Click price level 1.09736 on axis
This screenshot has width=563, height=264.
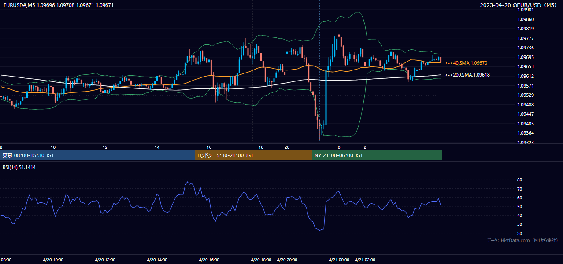click(x=526, y=48)
